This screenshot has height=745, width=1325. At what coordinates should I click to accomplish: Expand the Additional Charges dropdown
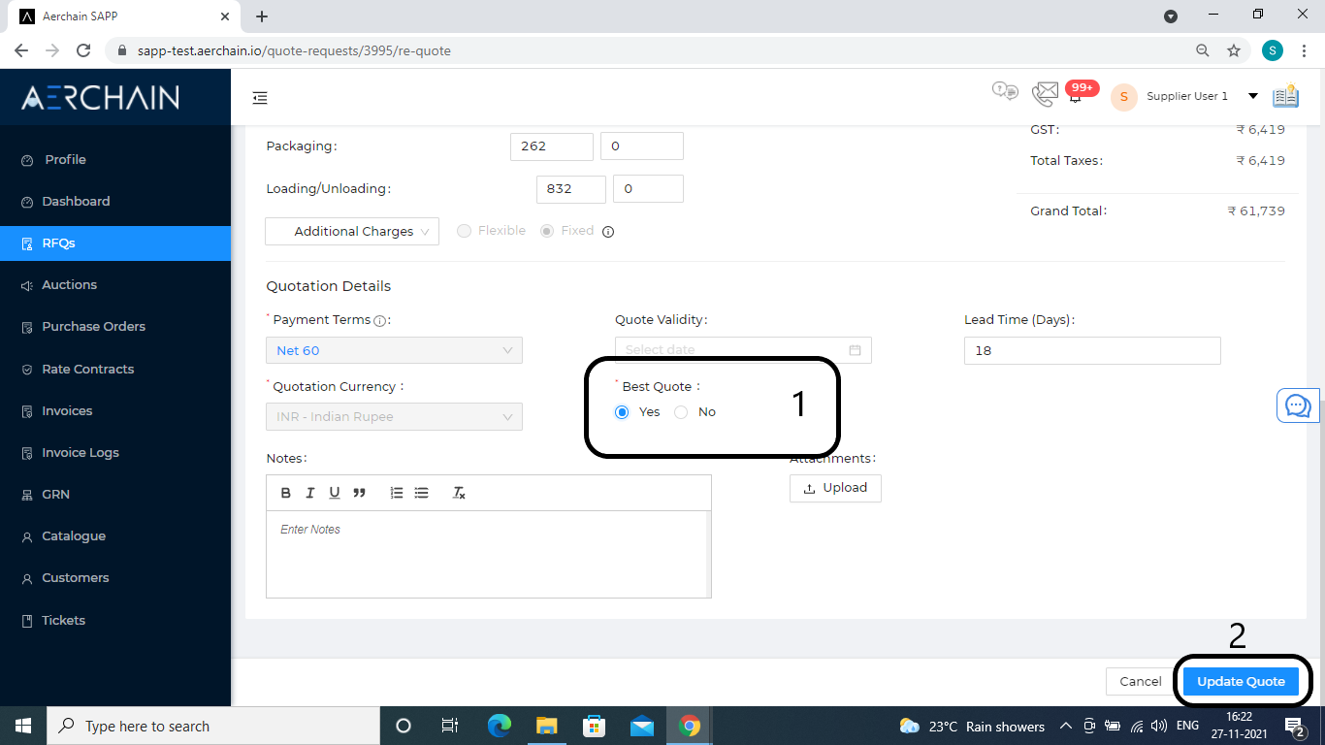[352, 231]
